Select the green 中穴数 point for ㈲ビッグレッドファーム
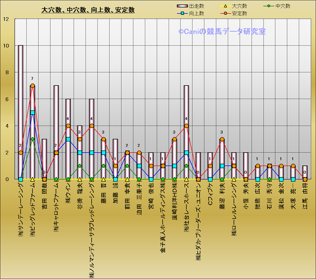The width and height of the screenshot is (316, 279). (33, 139)
